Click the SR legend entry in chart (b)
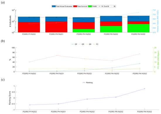The image size is (161, 114). pos(88,44)
